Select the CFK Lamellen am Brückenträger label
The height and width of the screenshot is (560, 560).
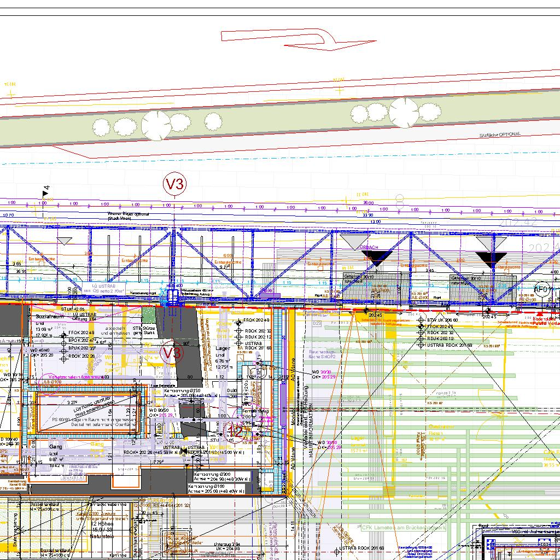[404, 528]
